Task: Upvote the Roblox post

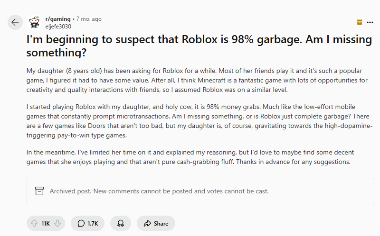Action: pos(34,223)
